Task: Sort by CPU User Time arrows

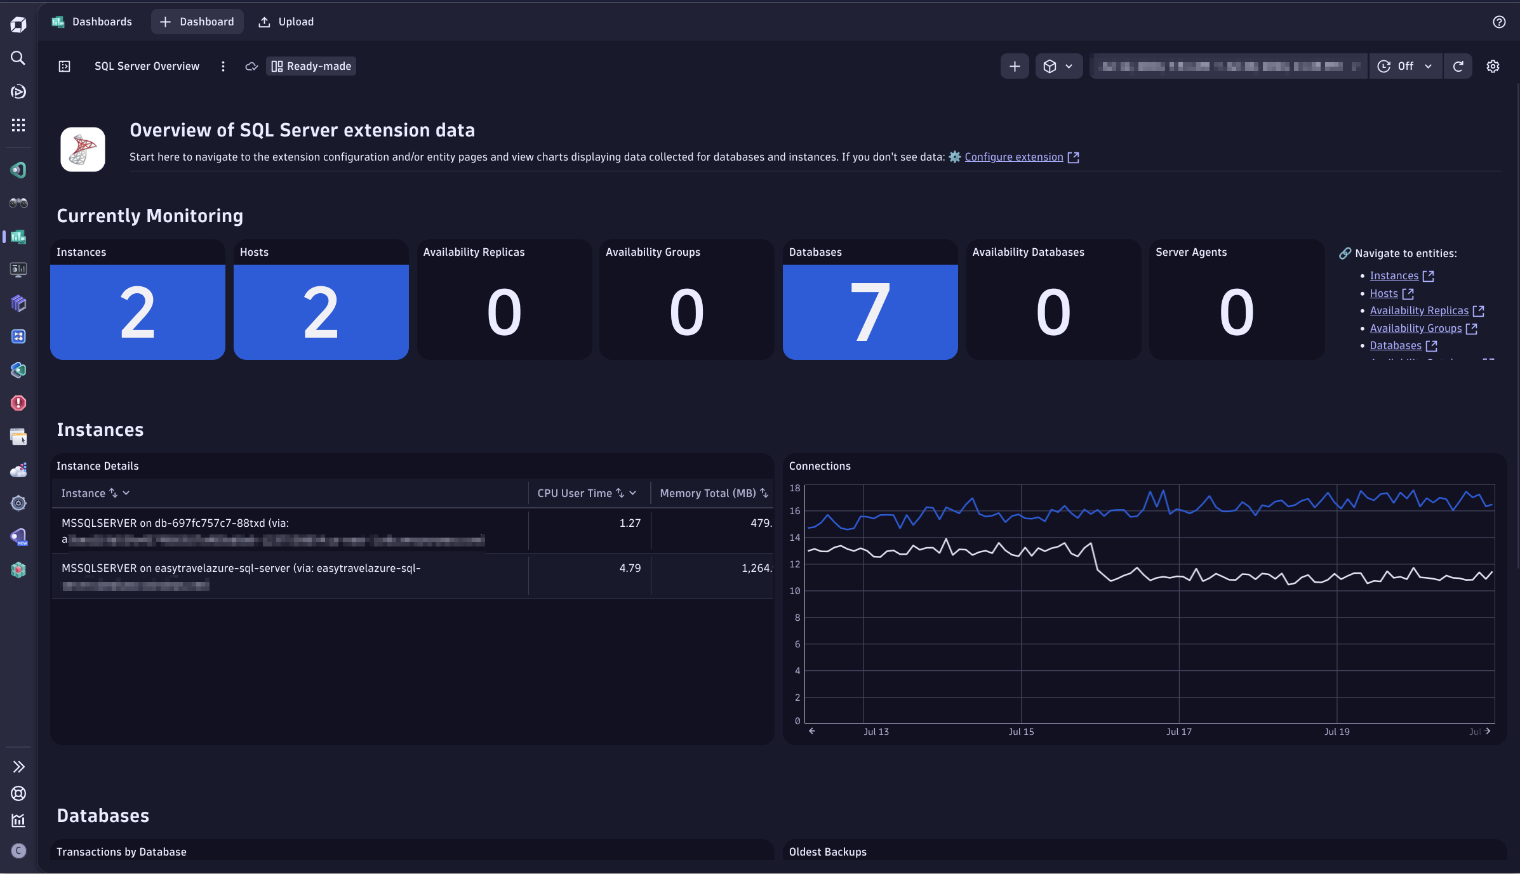Action: click(x=620, y=493)
